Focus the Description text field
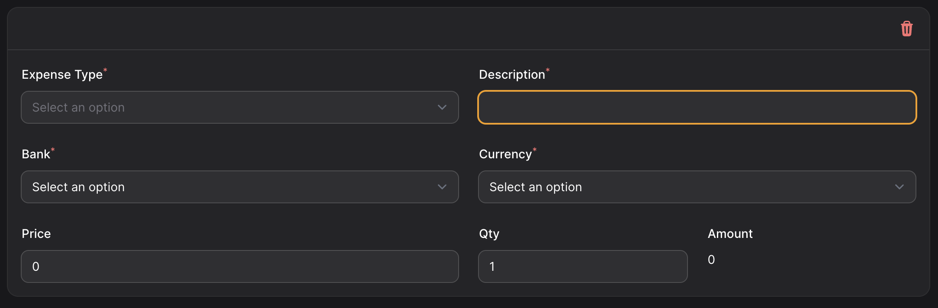This screenshot has height=308, width=938. [x=697, y=107]
